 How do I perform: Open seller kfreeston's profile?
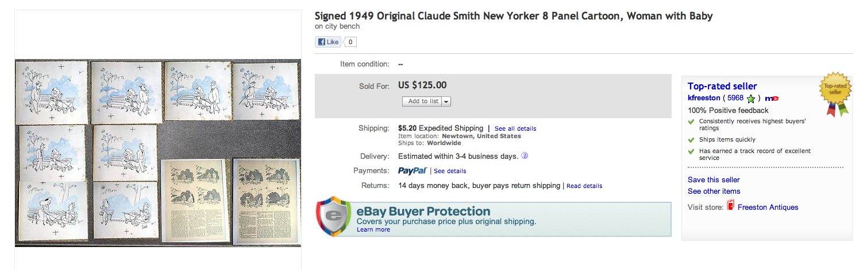[704, 98]
